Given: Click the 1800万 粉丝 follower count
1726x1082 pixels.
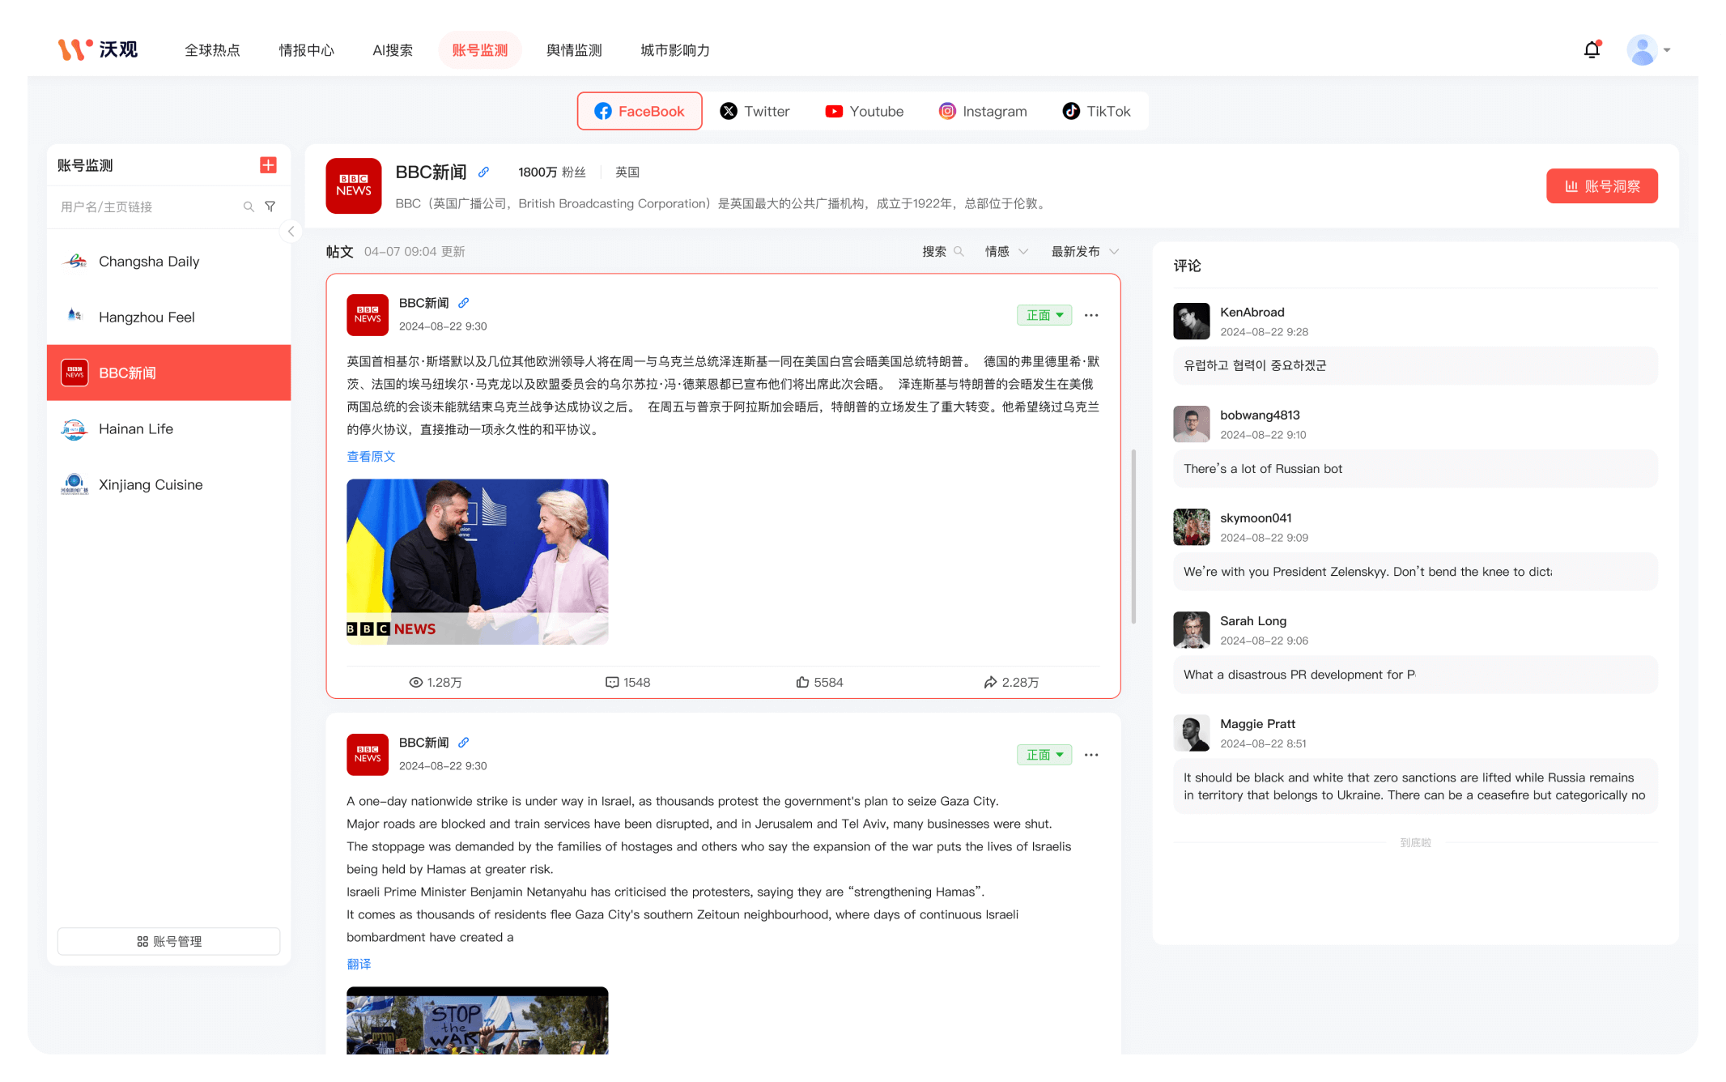Looking at the screenshot, I should (552, 172).
